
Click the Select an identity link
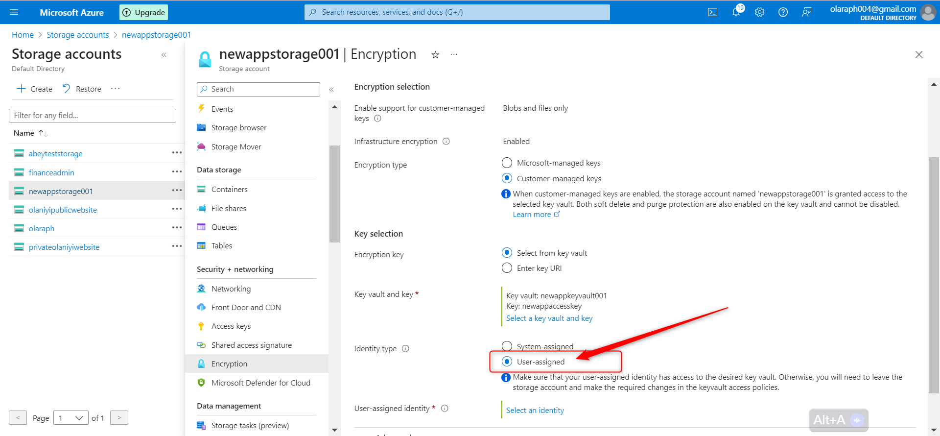(x=535, y=411)
